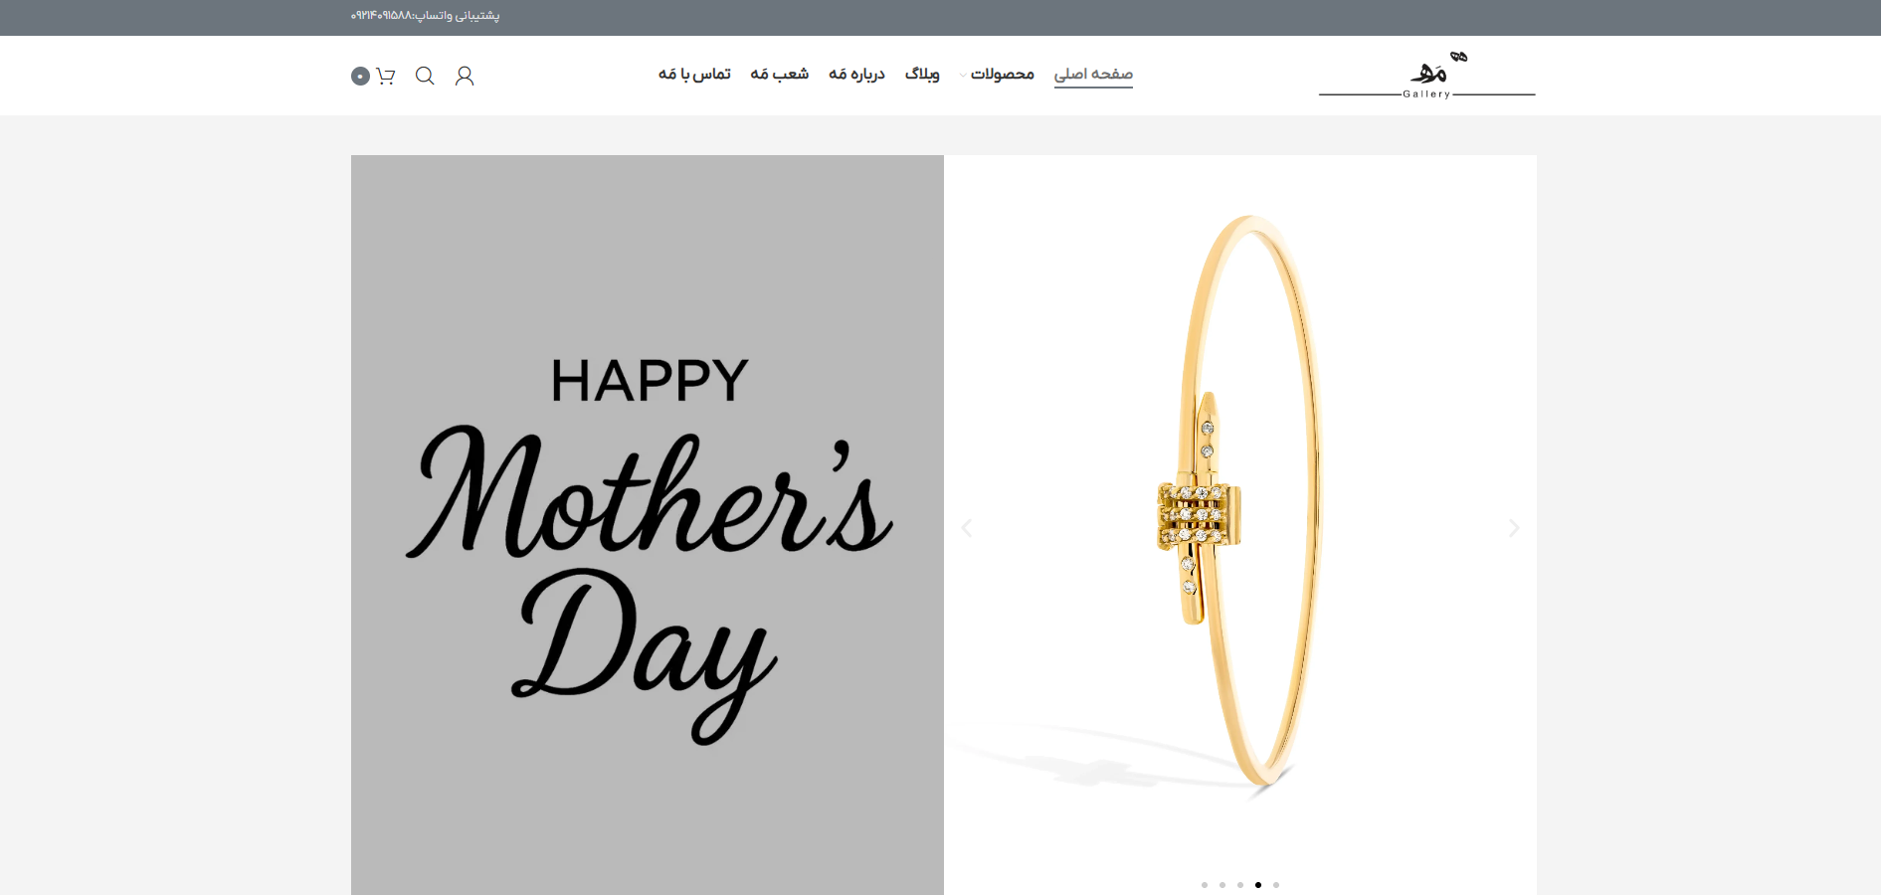Open the shopping cart icon
The width and height of the screenshot is (1881, 895).
tap(386, 76)
